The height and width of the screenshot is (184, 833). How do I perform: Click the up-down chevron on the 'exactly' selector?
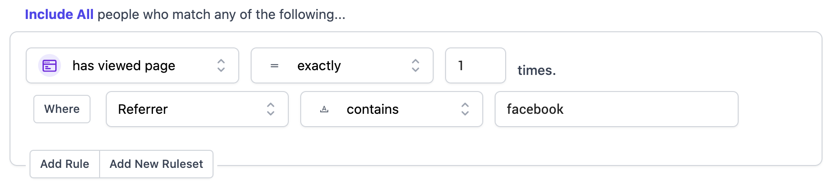(x=416, y=65)
